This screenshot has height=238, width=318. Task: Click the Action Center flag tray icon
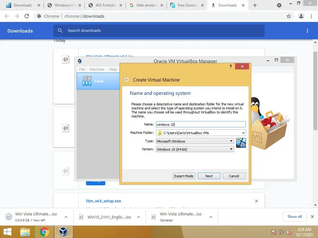274,232
